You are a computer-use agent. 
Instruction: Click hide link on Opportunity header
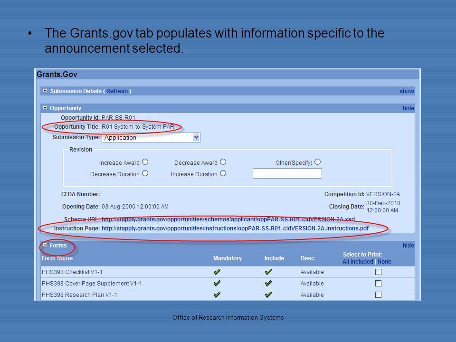408,108
